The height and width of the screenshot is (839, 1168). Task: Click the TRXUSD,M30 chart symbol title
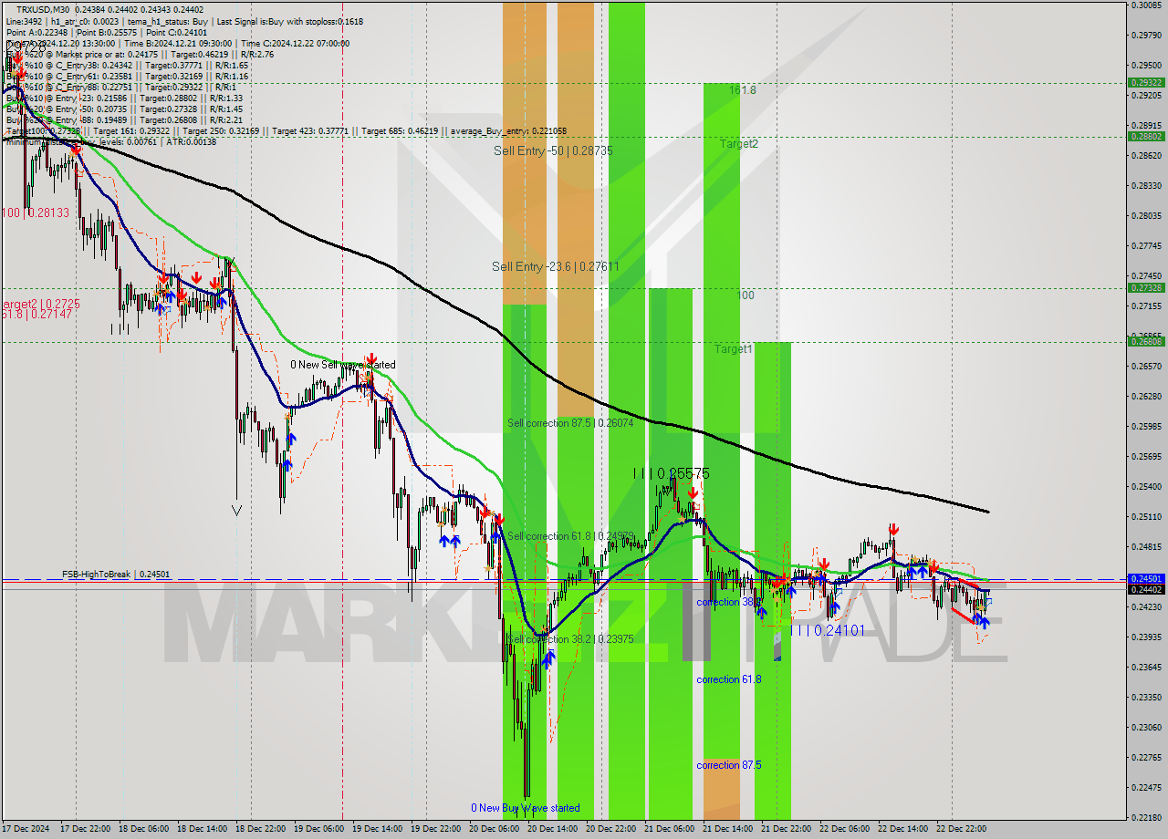pos(43,9)
